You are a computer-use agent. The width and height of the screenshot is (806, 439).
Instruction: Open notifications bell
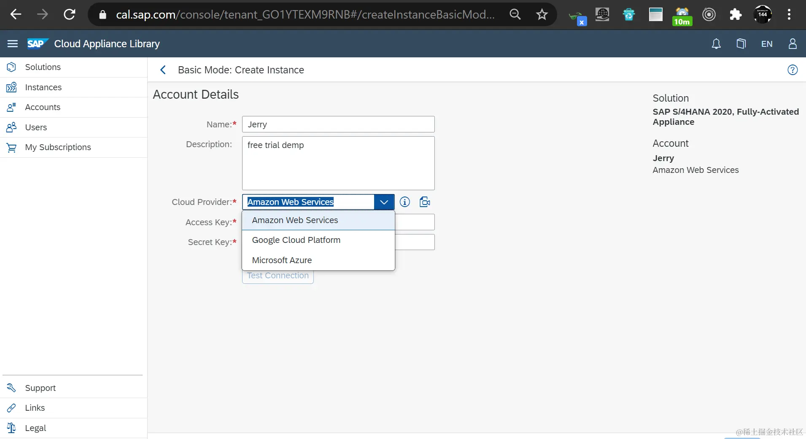(x=716, y=43)
